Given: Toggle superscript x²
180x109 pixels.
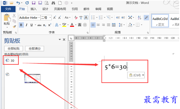Looking at the screenshot, I should 50,25.
